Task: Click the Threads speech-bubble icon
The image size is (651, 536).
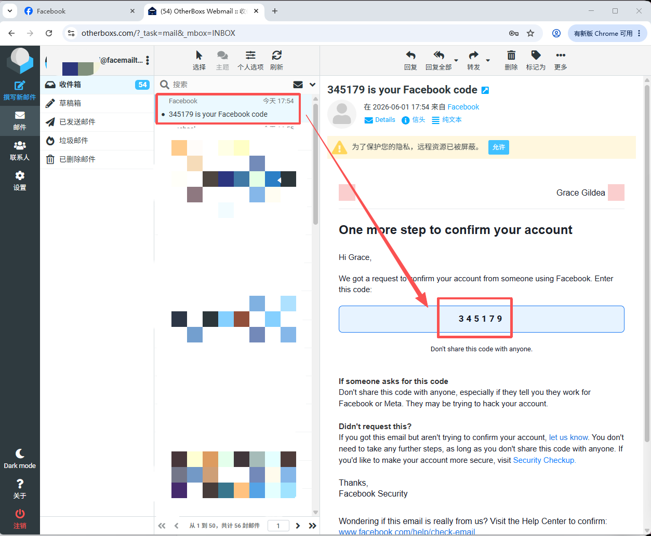Action: (x=222, y=60)
